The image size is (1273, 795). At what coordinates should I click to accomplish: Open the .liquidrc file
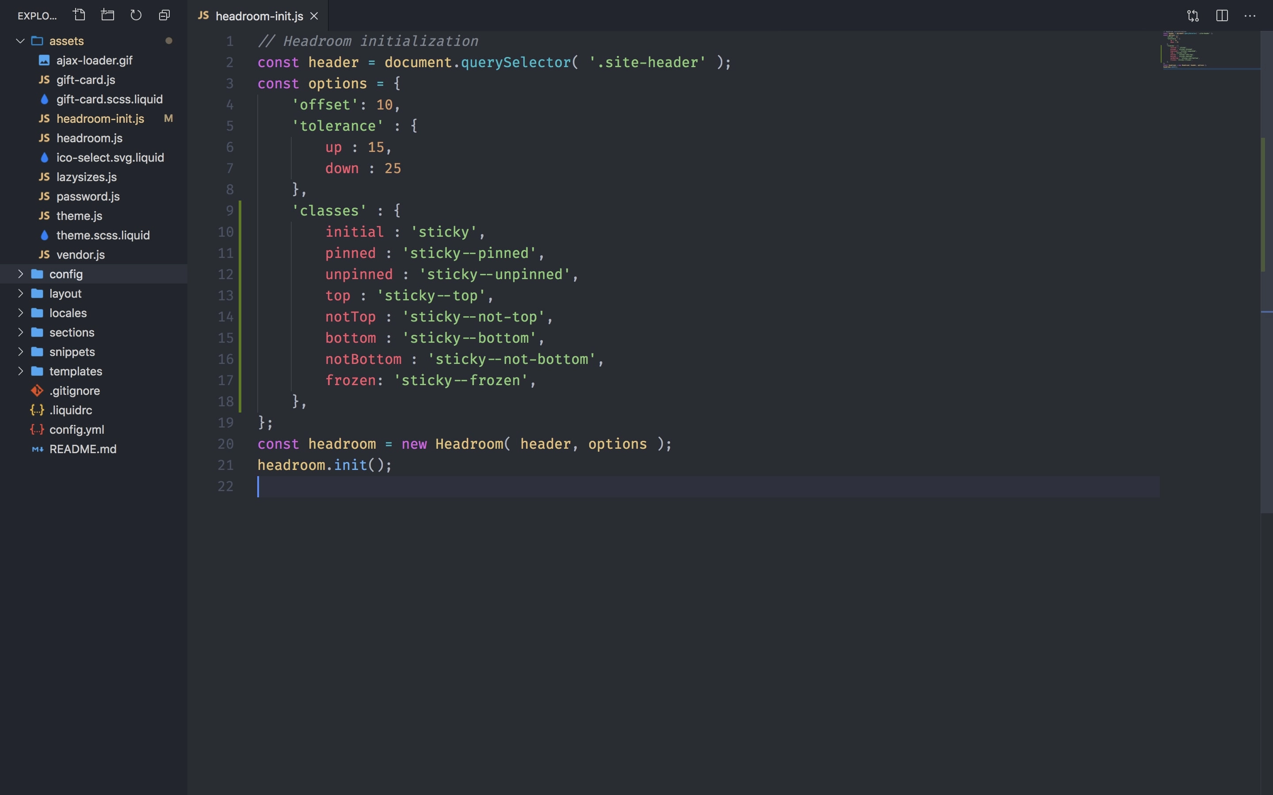click(x=94, y=410)
